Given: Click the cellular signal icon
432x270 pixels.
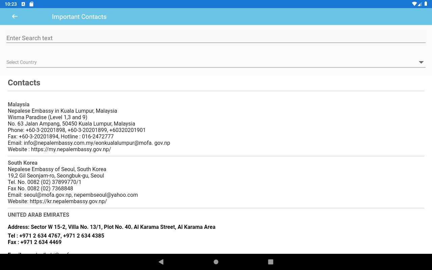Looking at the screenshot, I should 420,4.
